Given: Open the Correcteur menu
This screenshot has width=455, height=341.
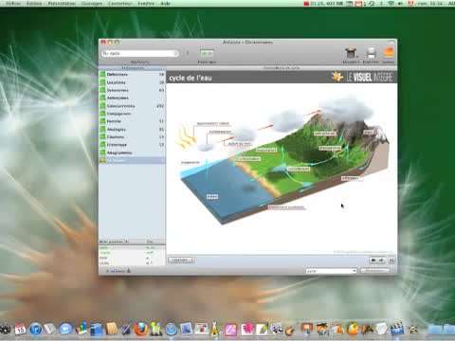Looking at the screenshot, I should (119, 4).
